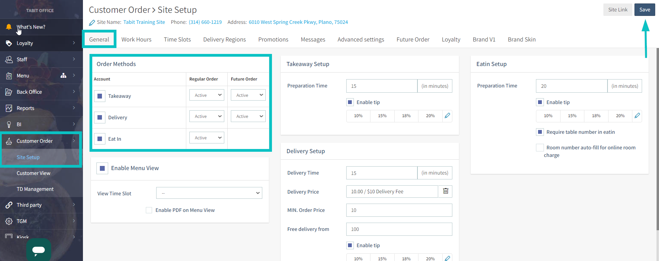
Task: Click the Menu hierarchy tree icon
Action: coord(63,75)
